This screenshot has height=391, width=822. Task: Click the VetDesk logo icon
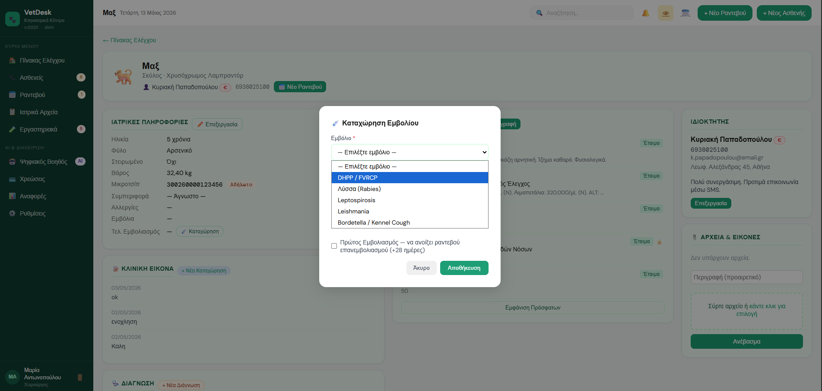point(13,19)
